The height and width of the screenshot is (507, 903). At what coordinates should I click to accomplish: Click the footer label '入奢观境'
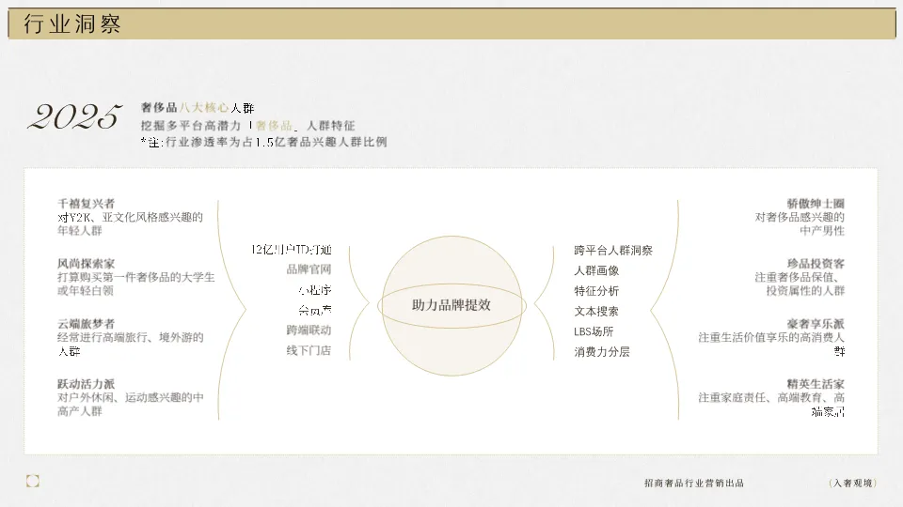[x=853, y=483]
